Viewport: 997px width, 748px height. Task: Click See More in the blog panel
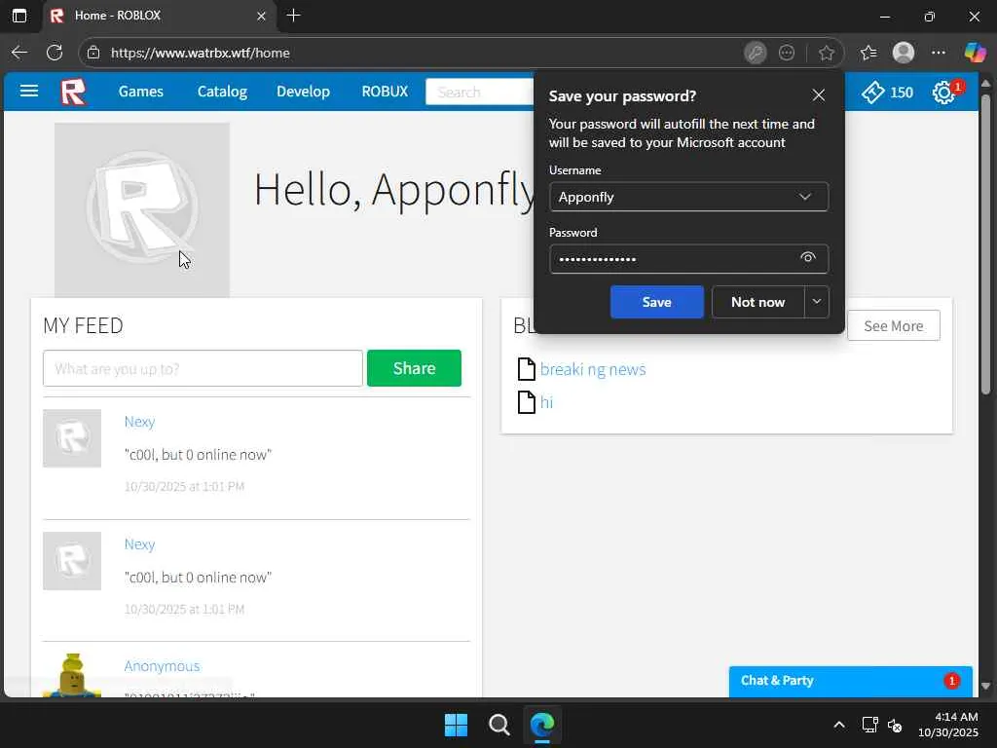pos(894,325)
